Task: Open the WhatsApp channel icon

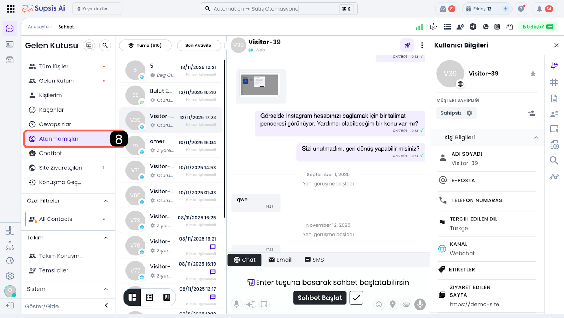Action: click(x=485, y=27)
